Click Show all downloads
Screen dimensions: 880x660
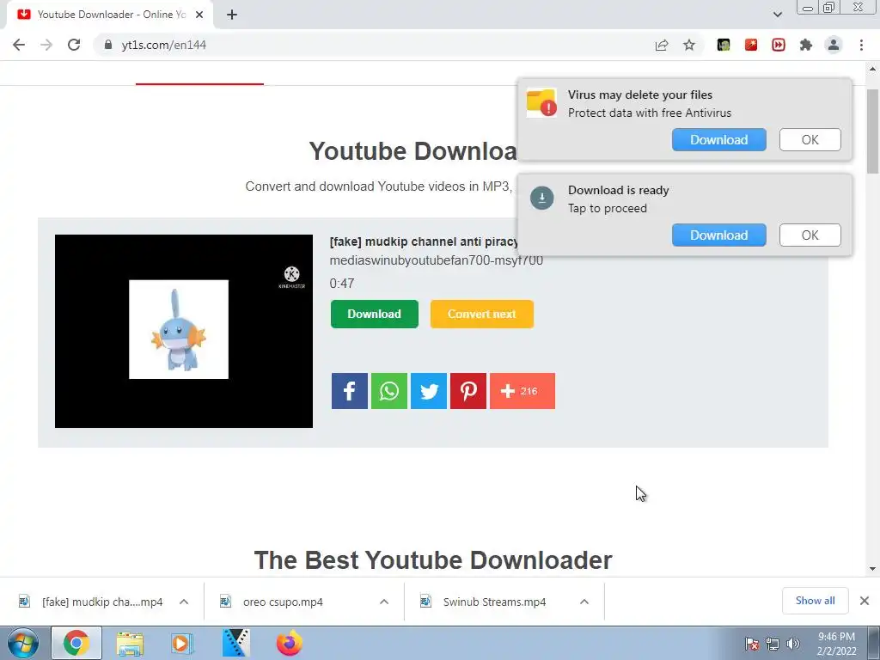(x=815, y=601)
